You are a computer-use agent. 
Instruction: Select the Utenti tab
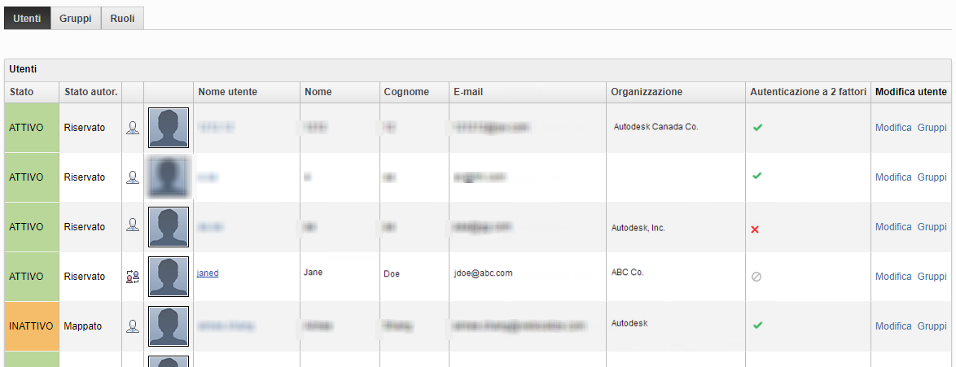[27, 18]
